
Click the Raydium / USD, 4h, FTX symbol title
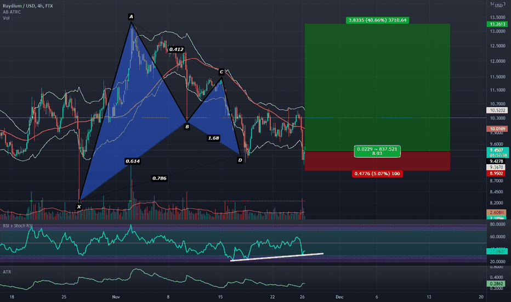click(28, 6)
